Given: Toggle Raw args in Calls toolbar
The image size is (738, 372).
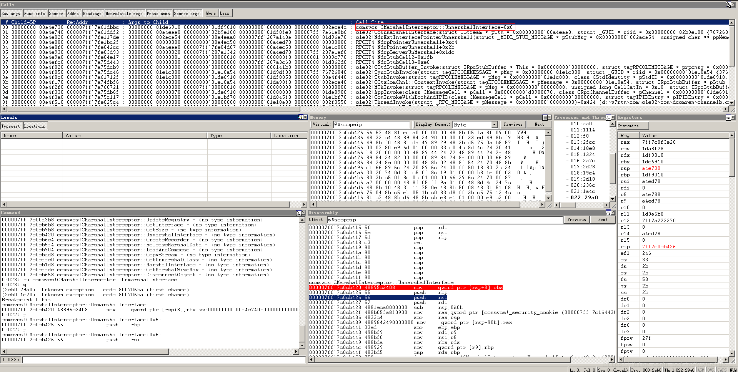Looking at the screenshot, I should 11,13.
